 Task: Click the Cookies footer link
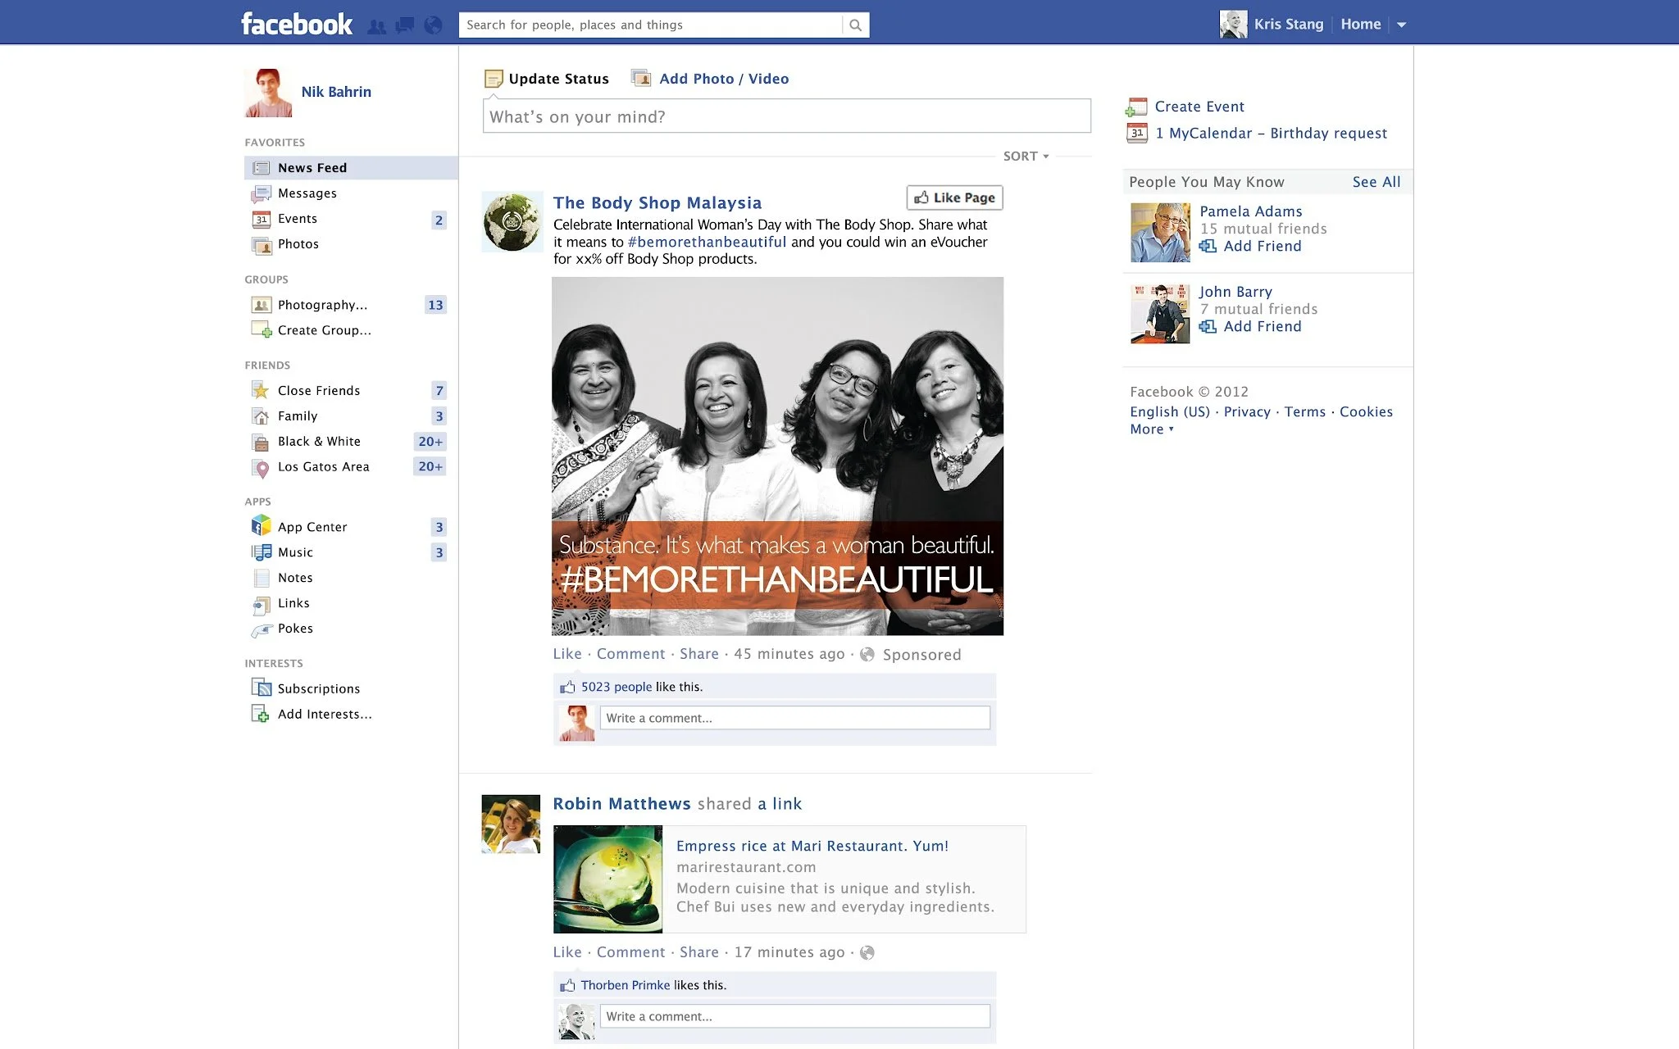point(1366,411)
